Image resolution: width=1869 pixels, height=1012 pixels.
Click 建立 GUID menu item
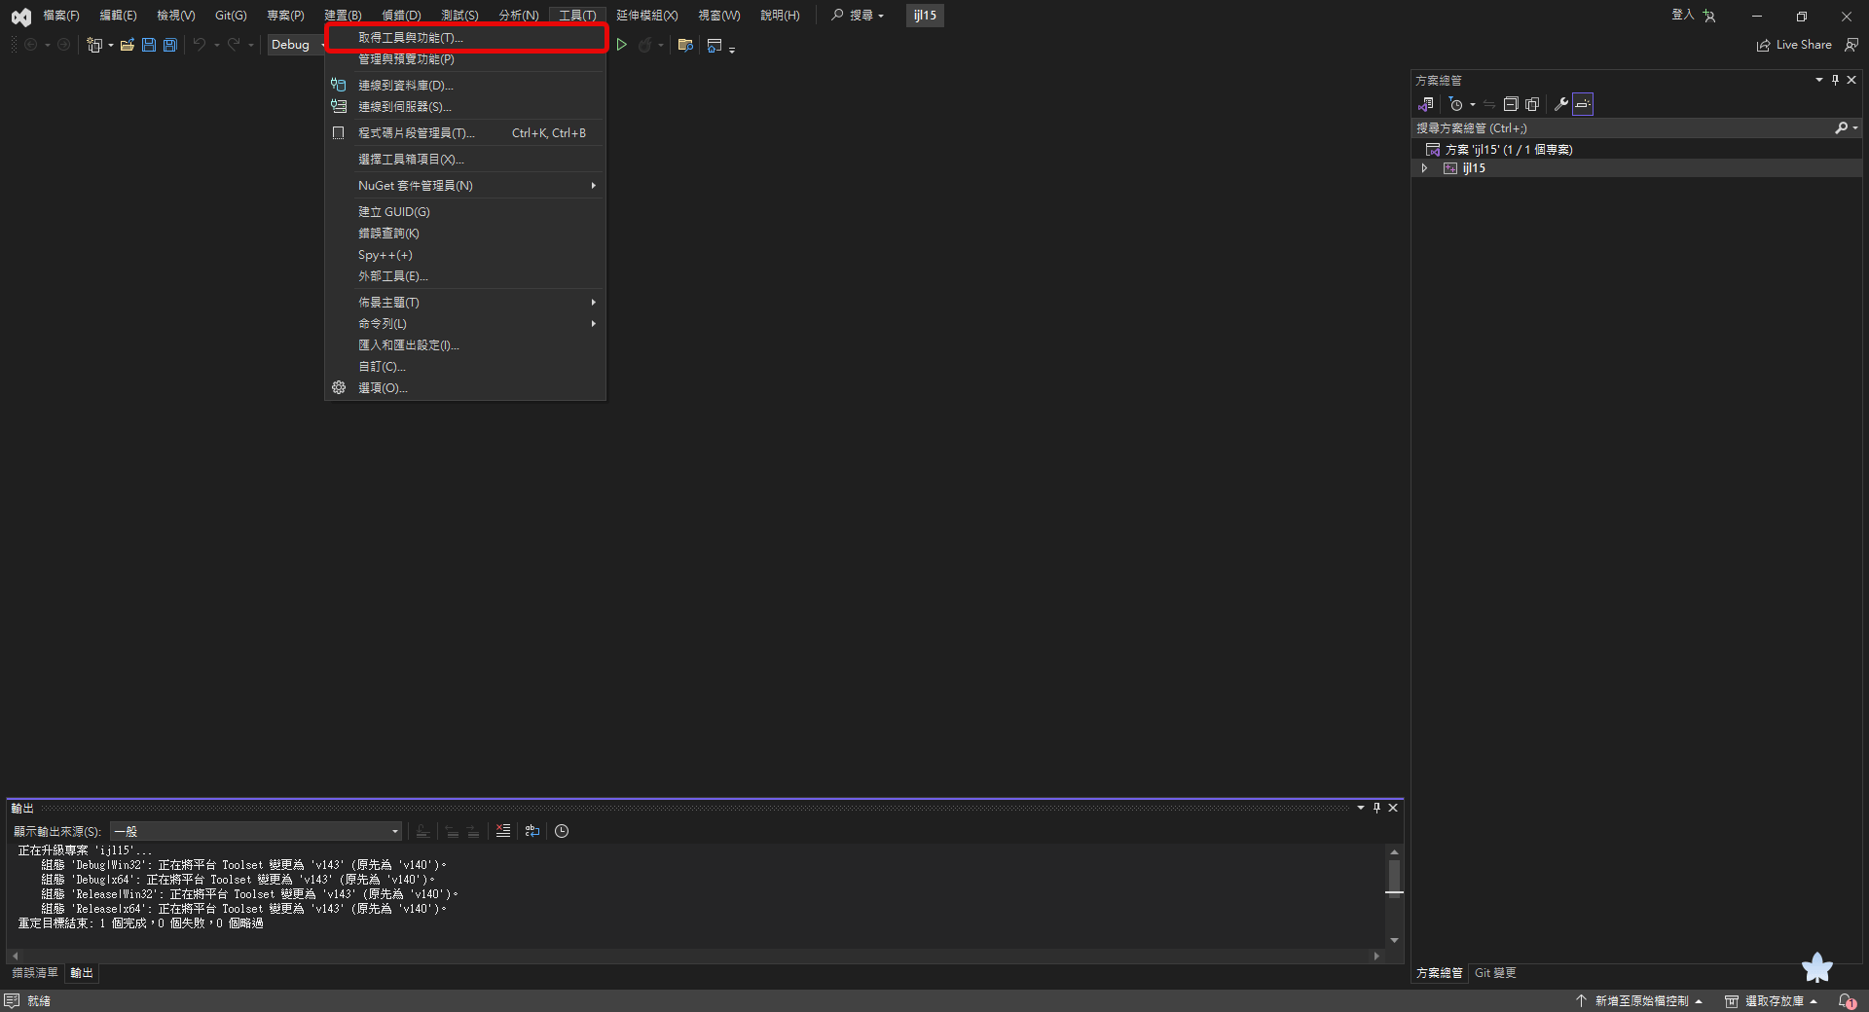click(465, 211)
